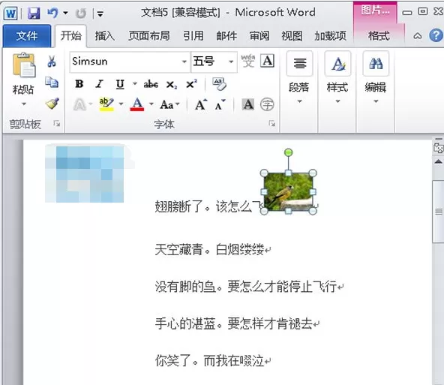The height and width of the screenshot is (385, 444).
Task: Undo the last action
Action: (x=53, y=13)
